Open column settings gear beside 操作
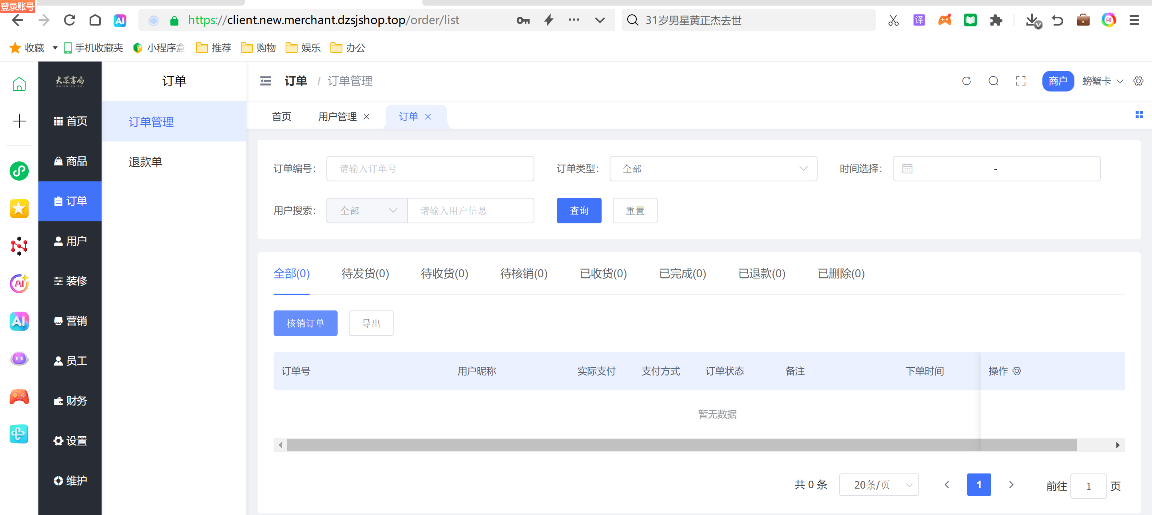1152x515 pixels. pos(1016,371)
